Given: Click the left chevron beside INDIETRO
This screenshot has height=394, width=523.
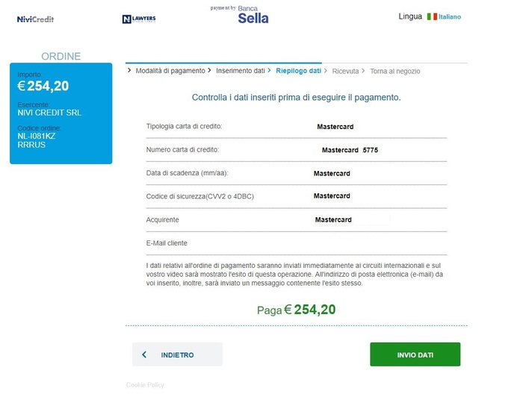Looking at the screenshot, I should [x=144, y=355].
